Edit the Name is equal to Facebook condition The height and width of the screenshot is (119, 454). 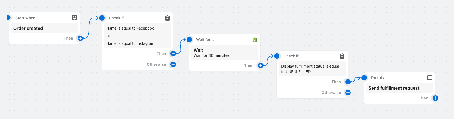130,28
